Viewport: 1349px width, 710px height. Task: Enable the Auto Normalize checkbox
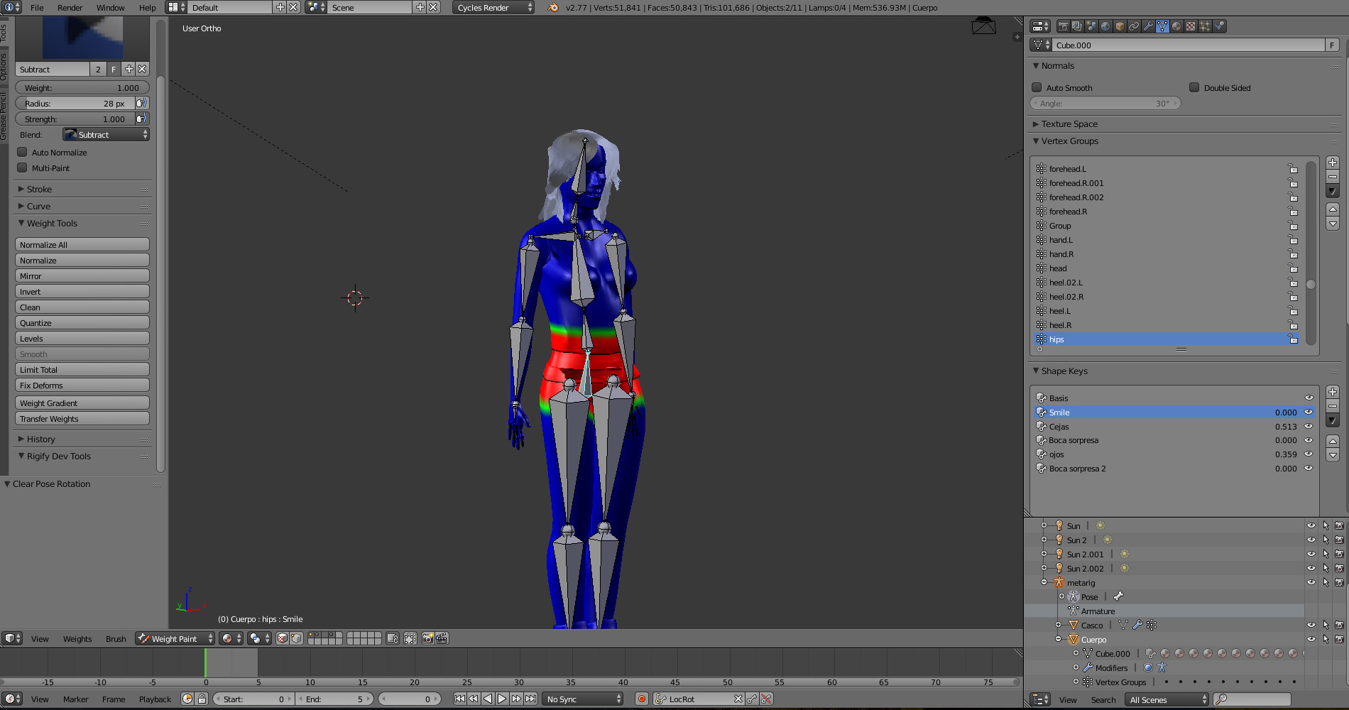click(23, 153)
